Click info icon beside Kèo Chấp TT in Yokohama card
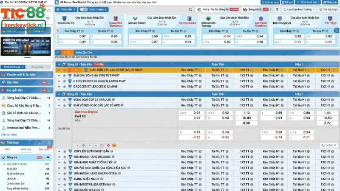 [82, 31]
